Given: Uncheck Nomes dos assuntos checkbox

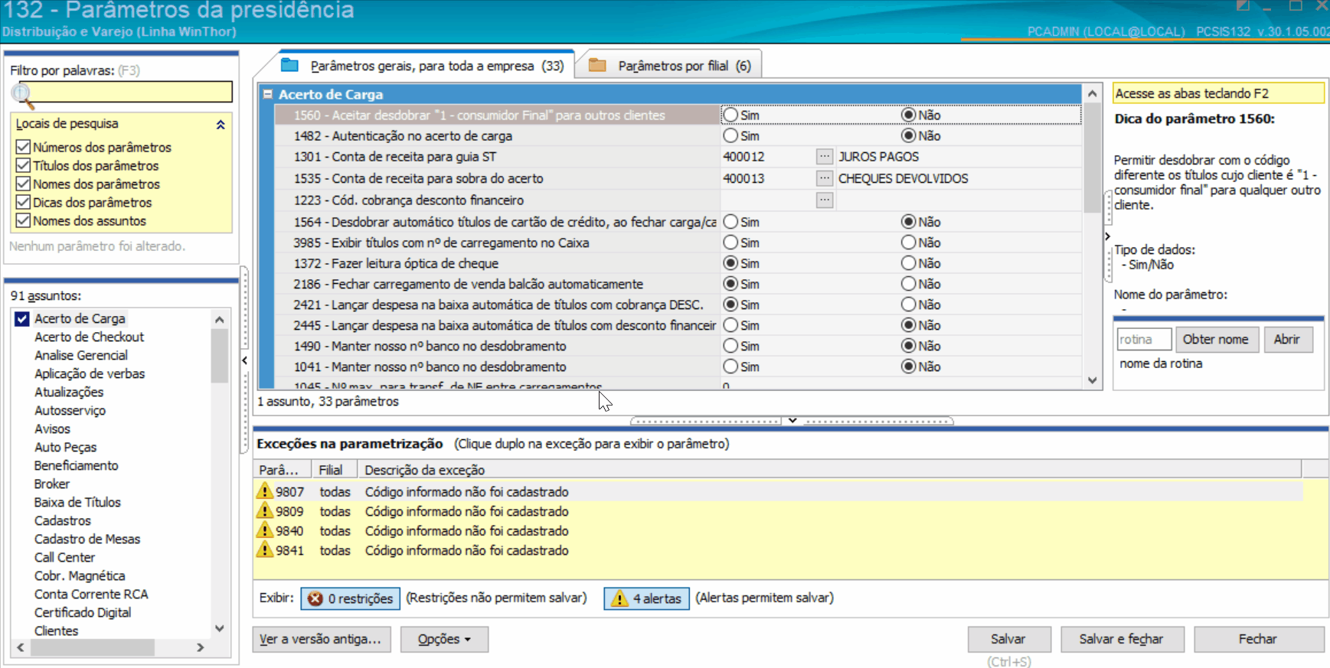Looking at the screenshot, I should coord(23,220).
